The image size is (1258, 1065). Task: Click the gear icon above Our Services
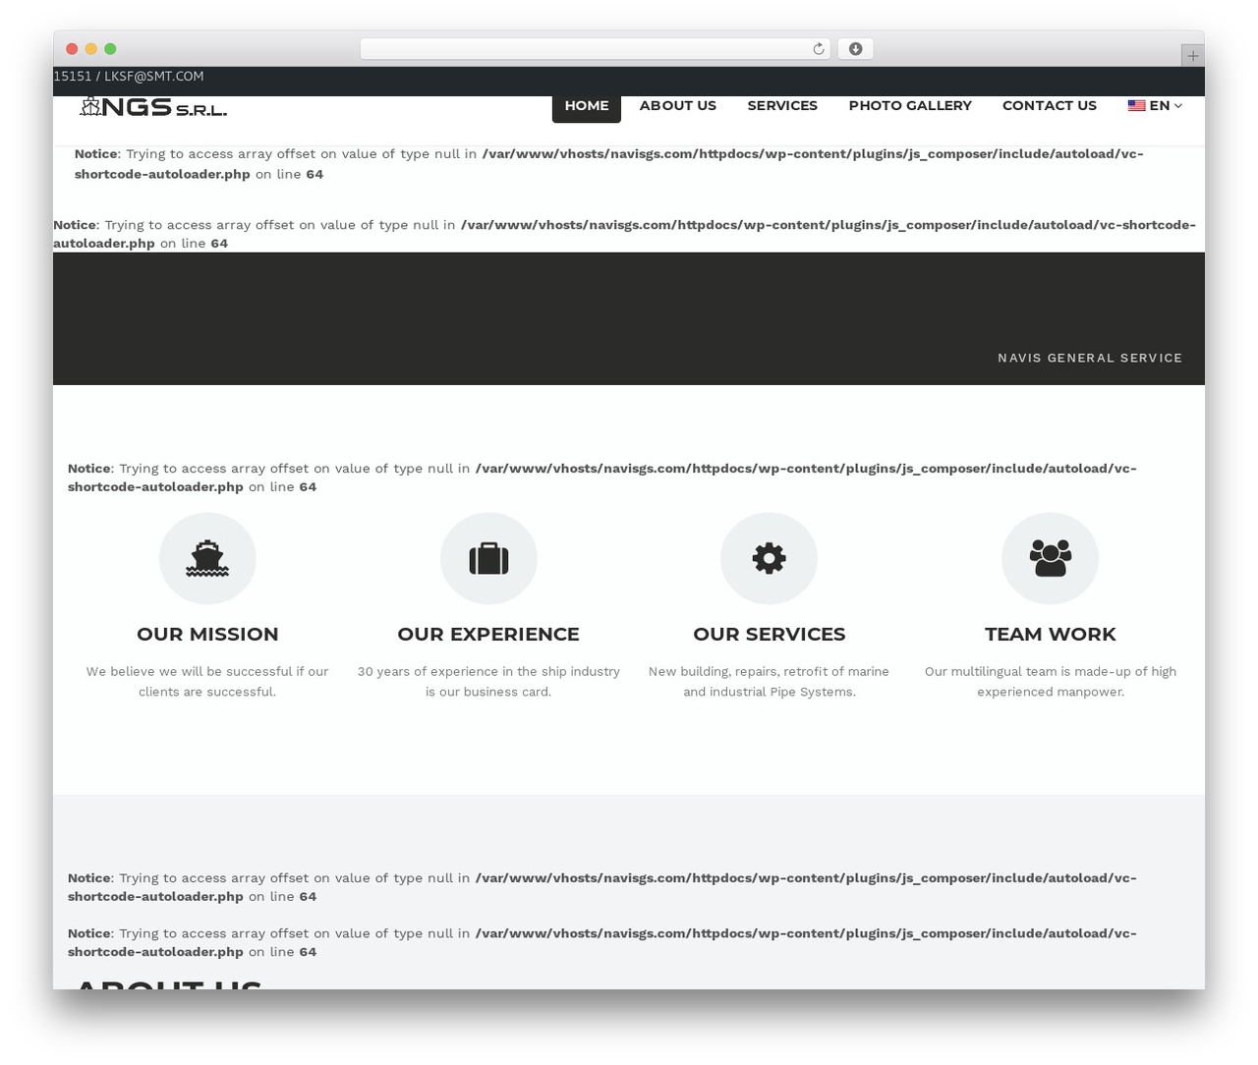coord(770,558)
